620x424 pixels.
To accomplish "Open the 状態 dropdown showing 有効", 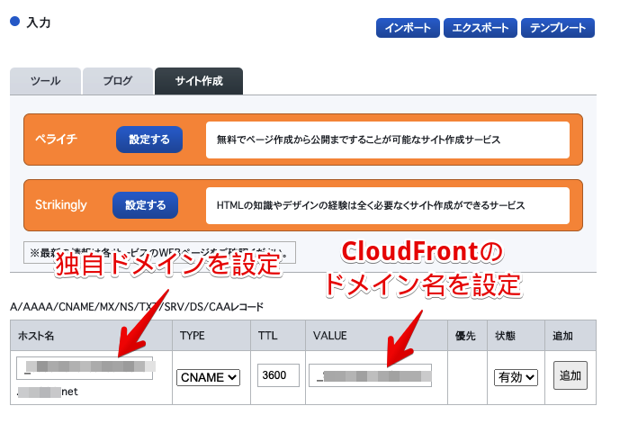I will click(x=516, y=377).
